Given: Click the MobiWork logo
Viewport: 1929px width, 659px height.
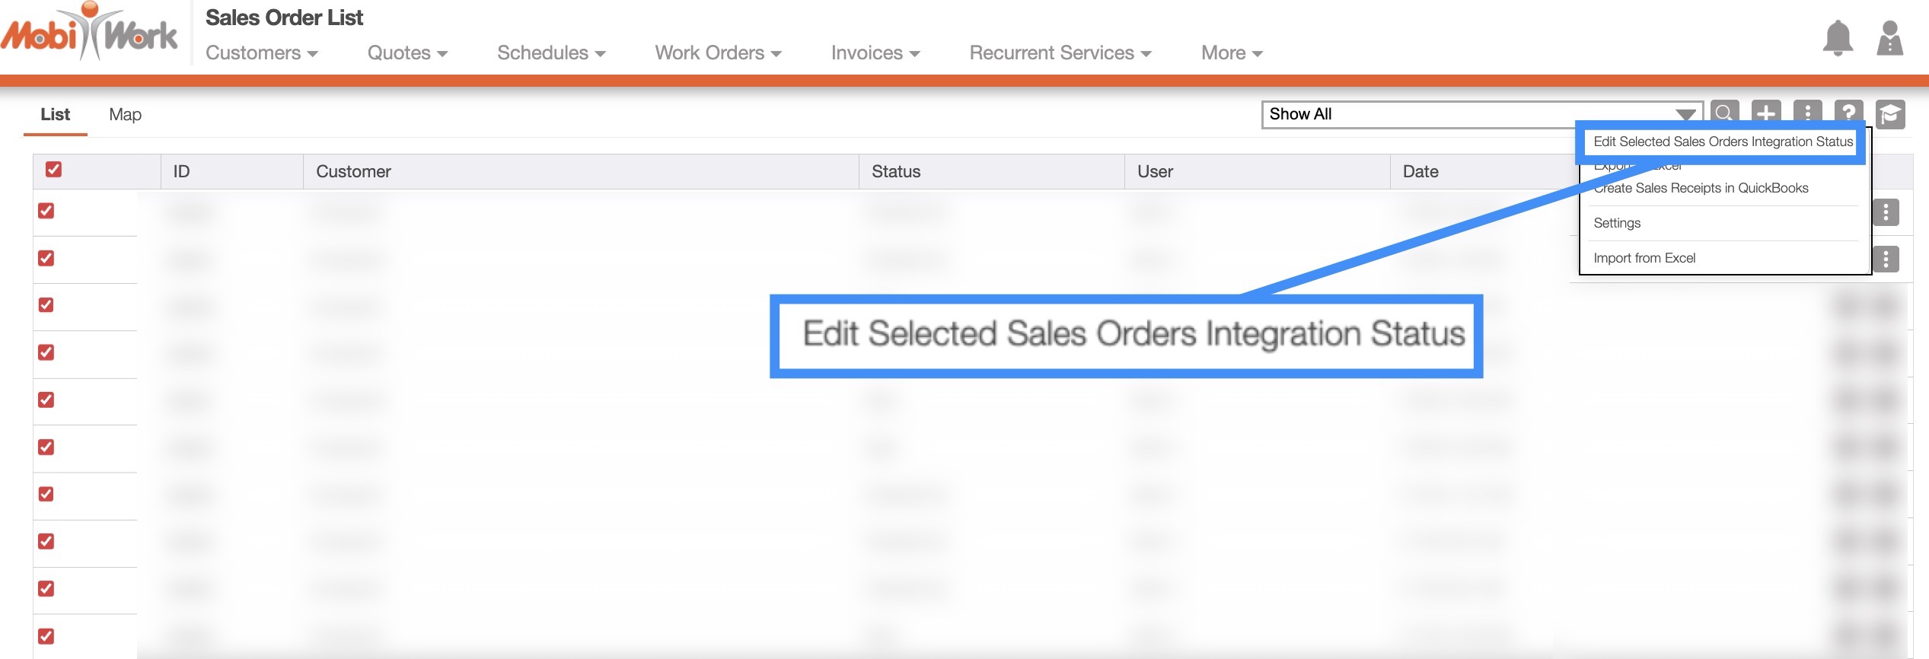Looking at the screenshot, I should tap(89, 33).
